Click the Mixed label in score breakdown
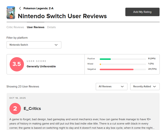Screen dimensions: 163x130 coord(90,64)
